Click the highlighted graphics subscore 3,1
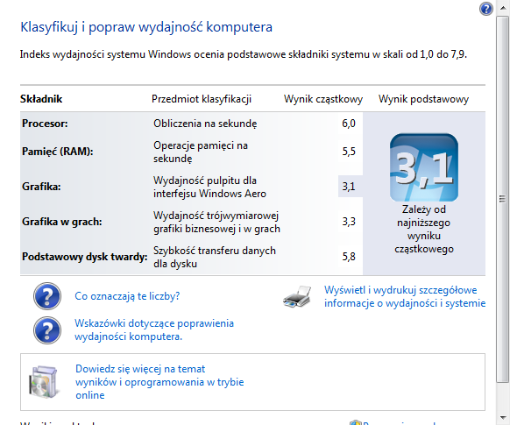 tap(349, 187)
